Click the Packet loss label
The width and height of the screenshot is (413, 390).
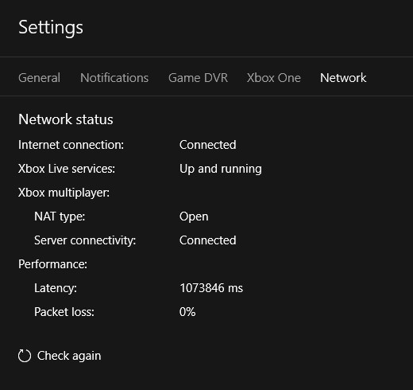point(64,312)
